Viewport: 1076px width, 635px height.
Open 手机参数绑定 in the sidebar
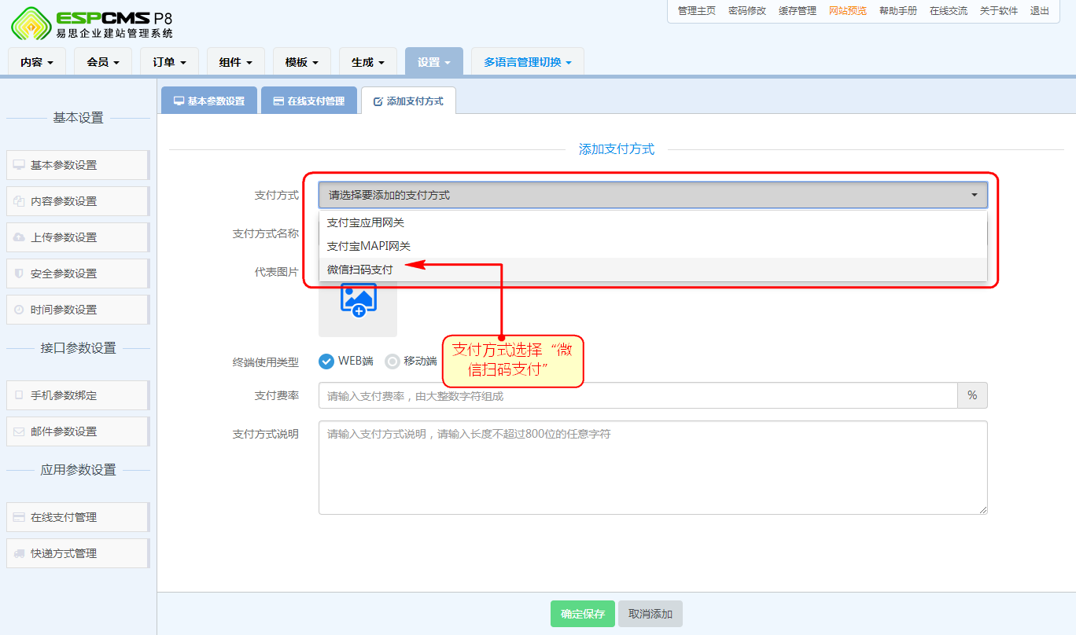(77, 395)
